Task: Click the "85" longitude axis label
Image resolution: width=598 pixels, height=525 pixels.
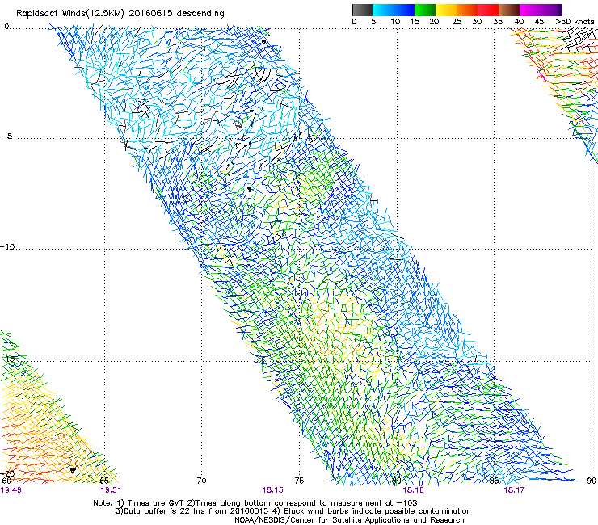Action: click(x=494, y=481)
